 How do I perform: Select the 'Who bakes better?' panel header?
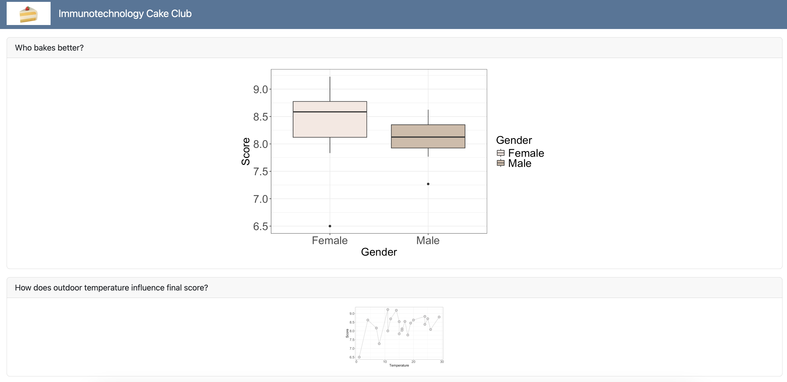(x=49, y=48)
